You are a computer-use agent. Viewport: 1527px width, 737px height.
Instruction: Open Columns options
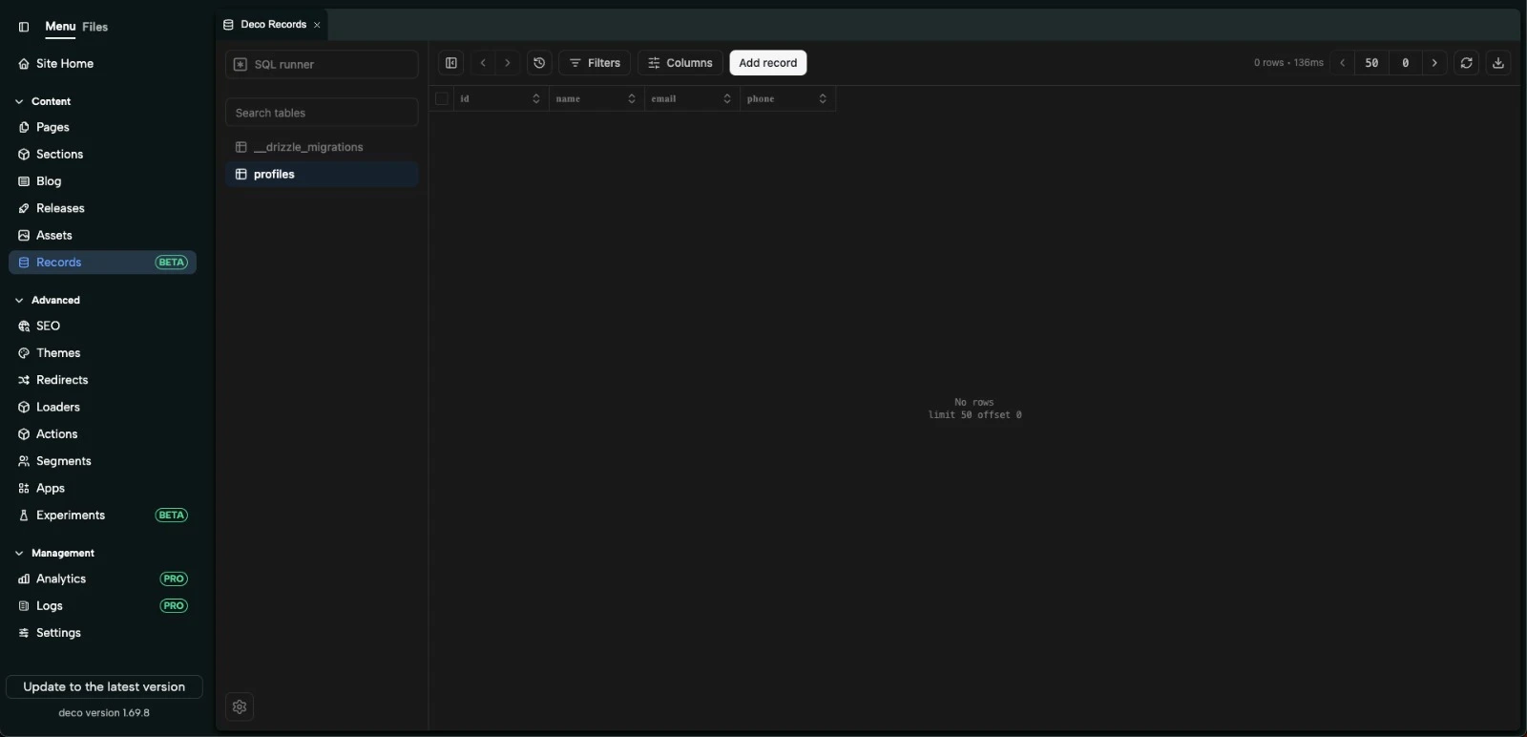pos(680,63)
